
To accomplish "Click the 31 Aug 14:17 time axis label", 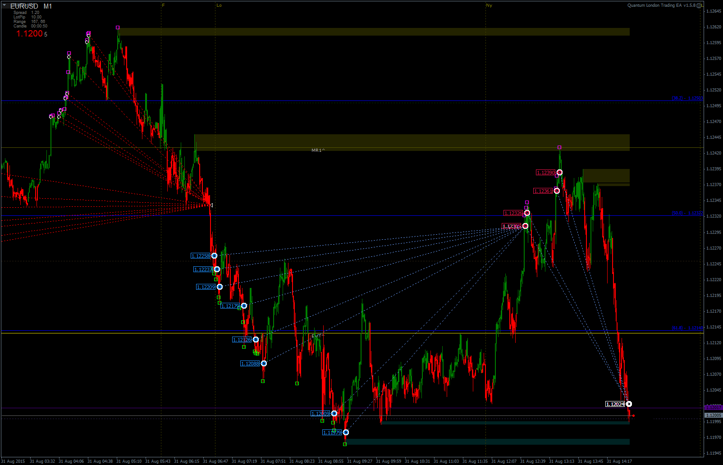I will [x=619, y=461].
